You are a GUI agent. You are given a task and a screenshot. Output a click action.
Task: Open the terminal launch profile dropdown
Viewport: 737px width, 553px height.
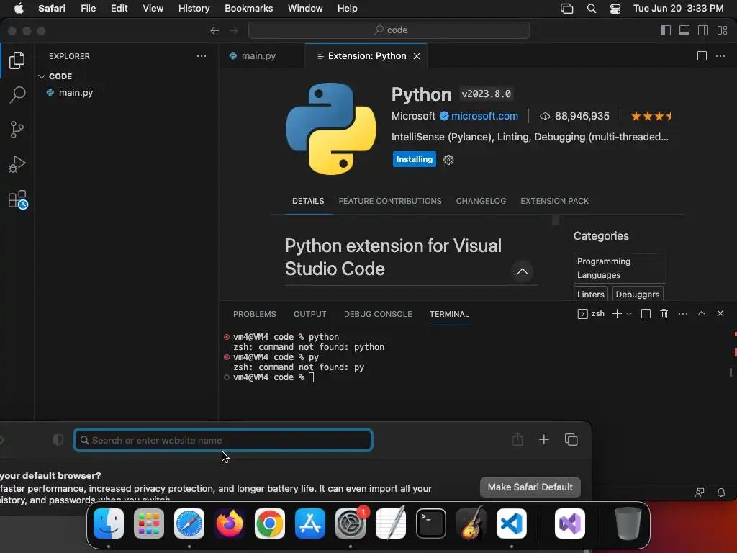click(629, 314)
